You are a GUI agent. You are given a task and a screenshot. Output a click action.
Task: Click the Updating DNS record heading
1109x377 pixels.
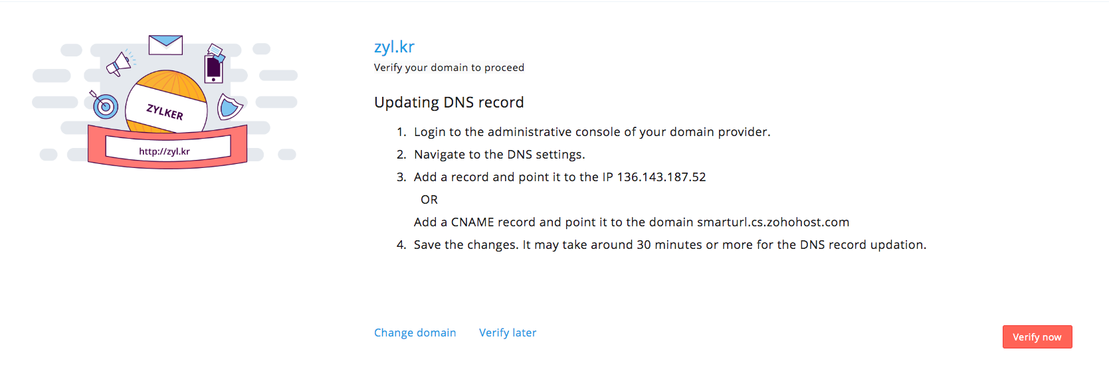point(449,102)
